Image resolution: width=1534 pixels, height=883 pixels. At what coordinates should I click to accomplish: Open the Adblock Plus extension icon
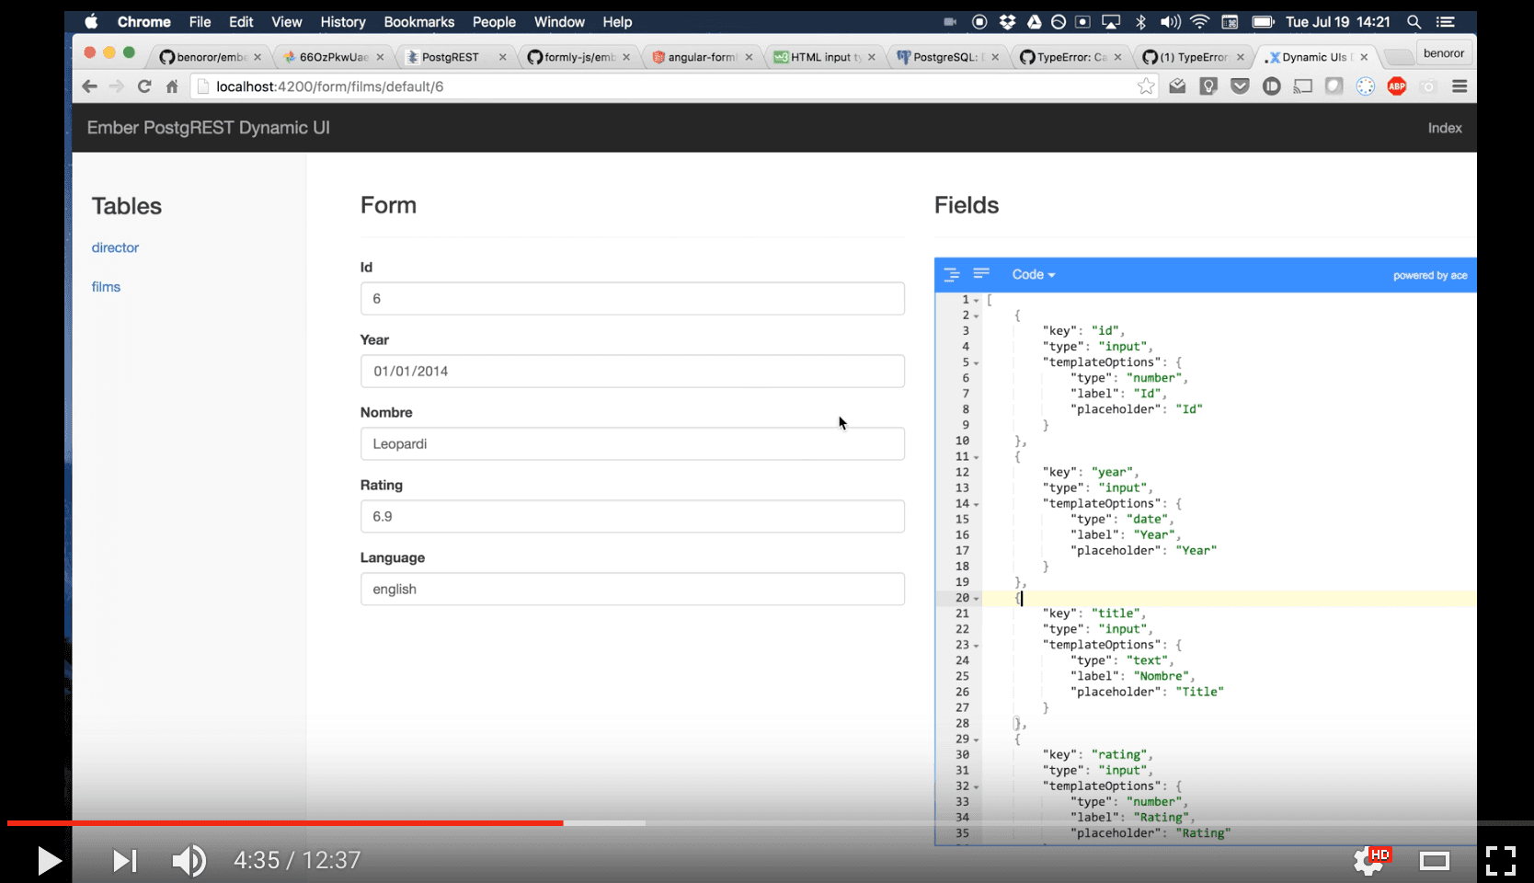1397,86
